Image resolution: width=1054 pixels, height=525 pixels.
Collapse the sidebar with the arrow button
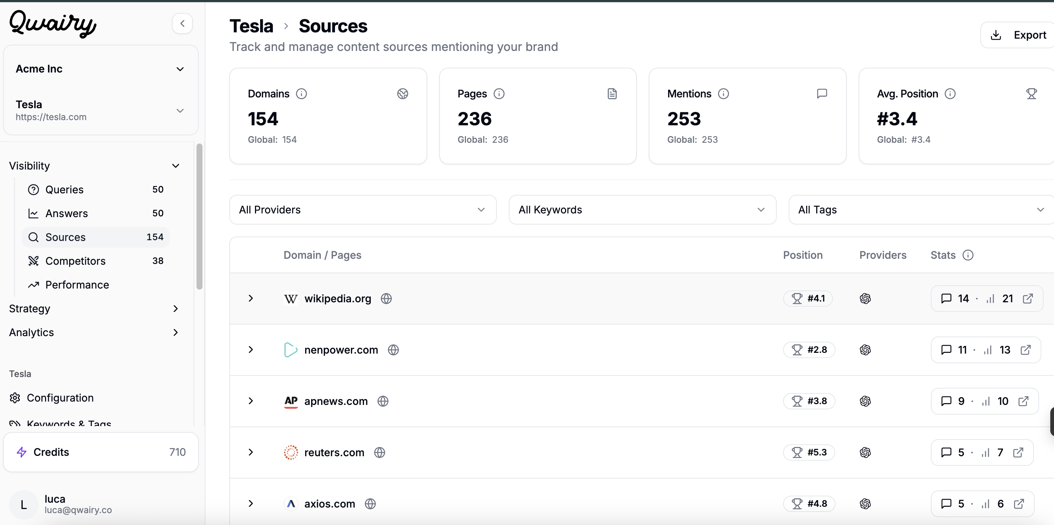(x=182, y=23)
